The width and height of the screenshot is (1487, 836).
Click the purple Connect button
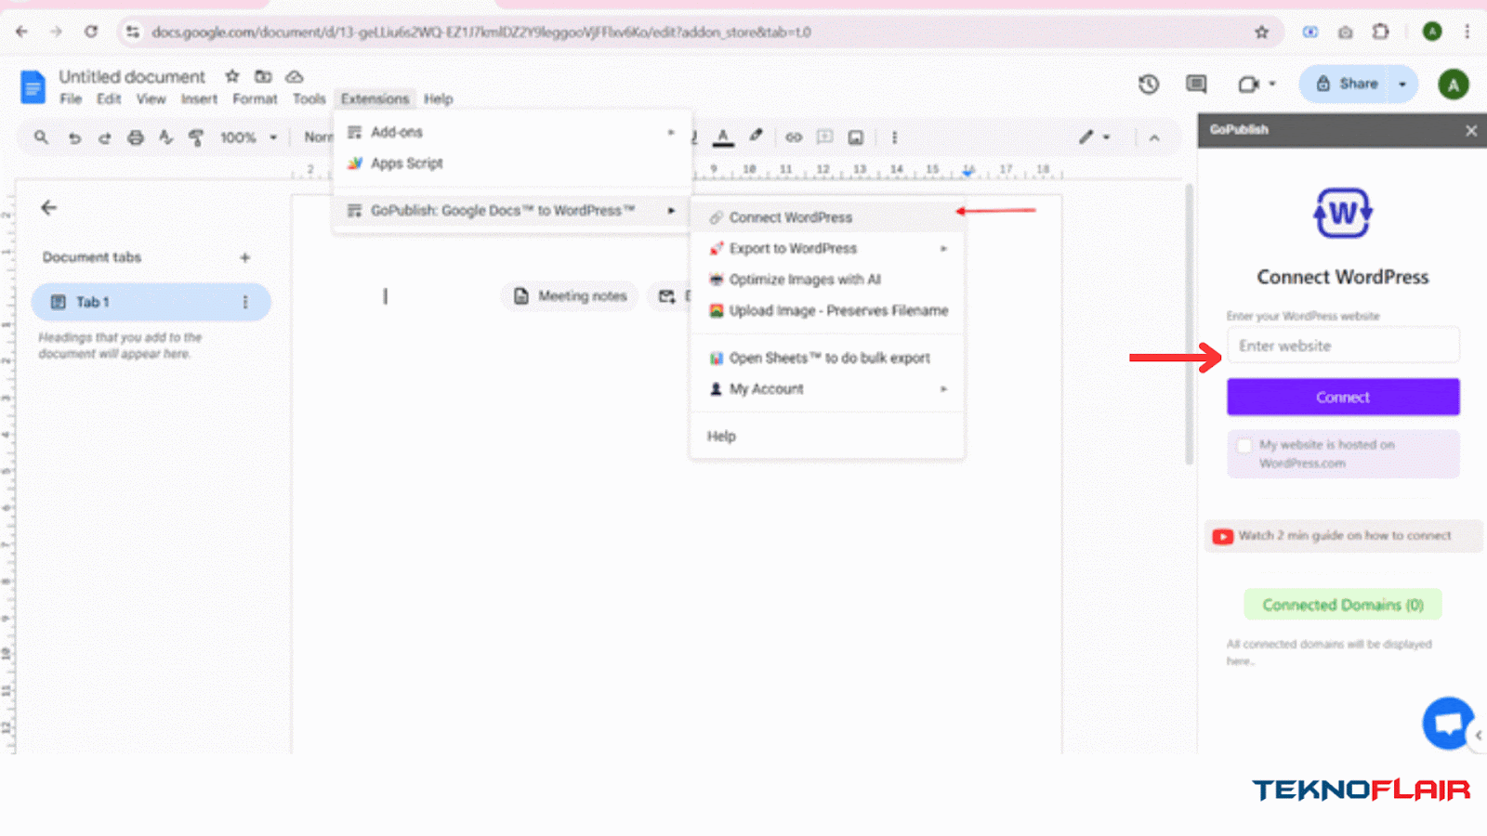[x=1343, y=397]
